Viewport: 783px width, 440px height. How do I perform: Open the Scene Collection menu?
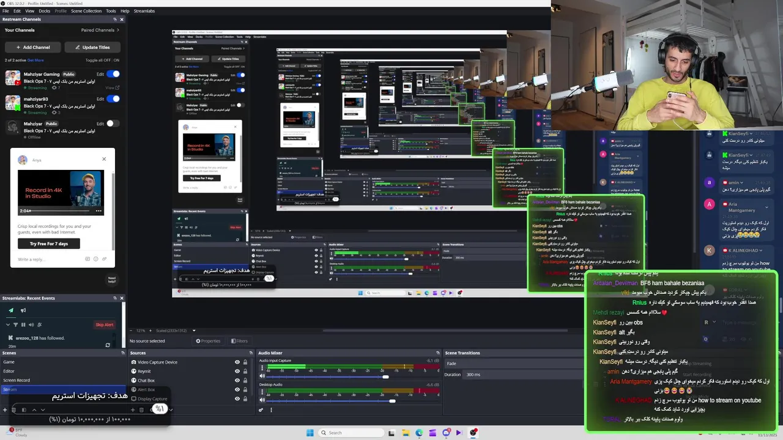coord(86,11)
